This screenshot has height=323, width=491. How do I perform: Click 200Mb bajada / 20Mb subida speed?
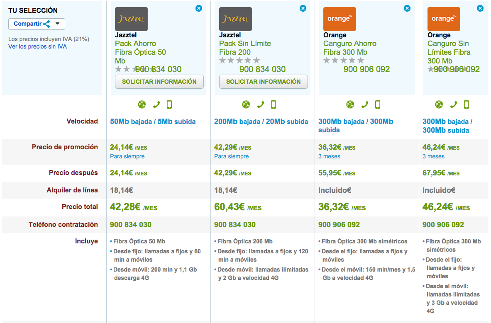click(261, 121)
